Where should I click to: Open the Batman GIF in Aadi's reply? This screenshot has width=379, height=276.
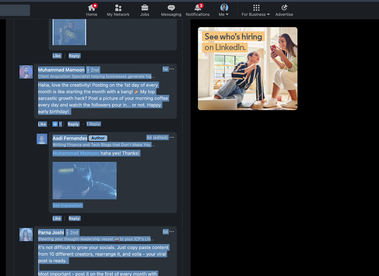[85, 180]
